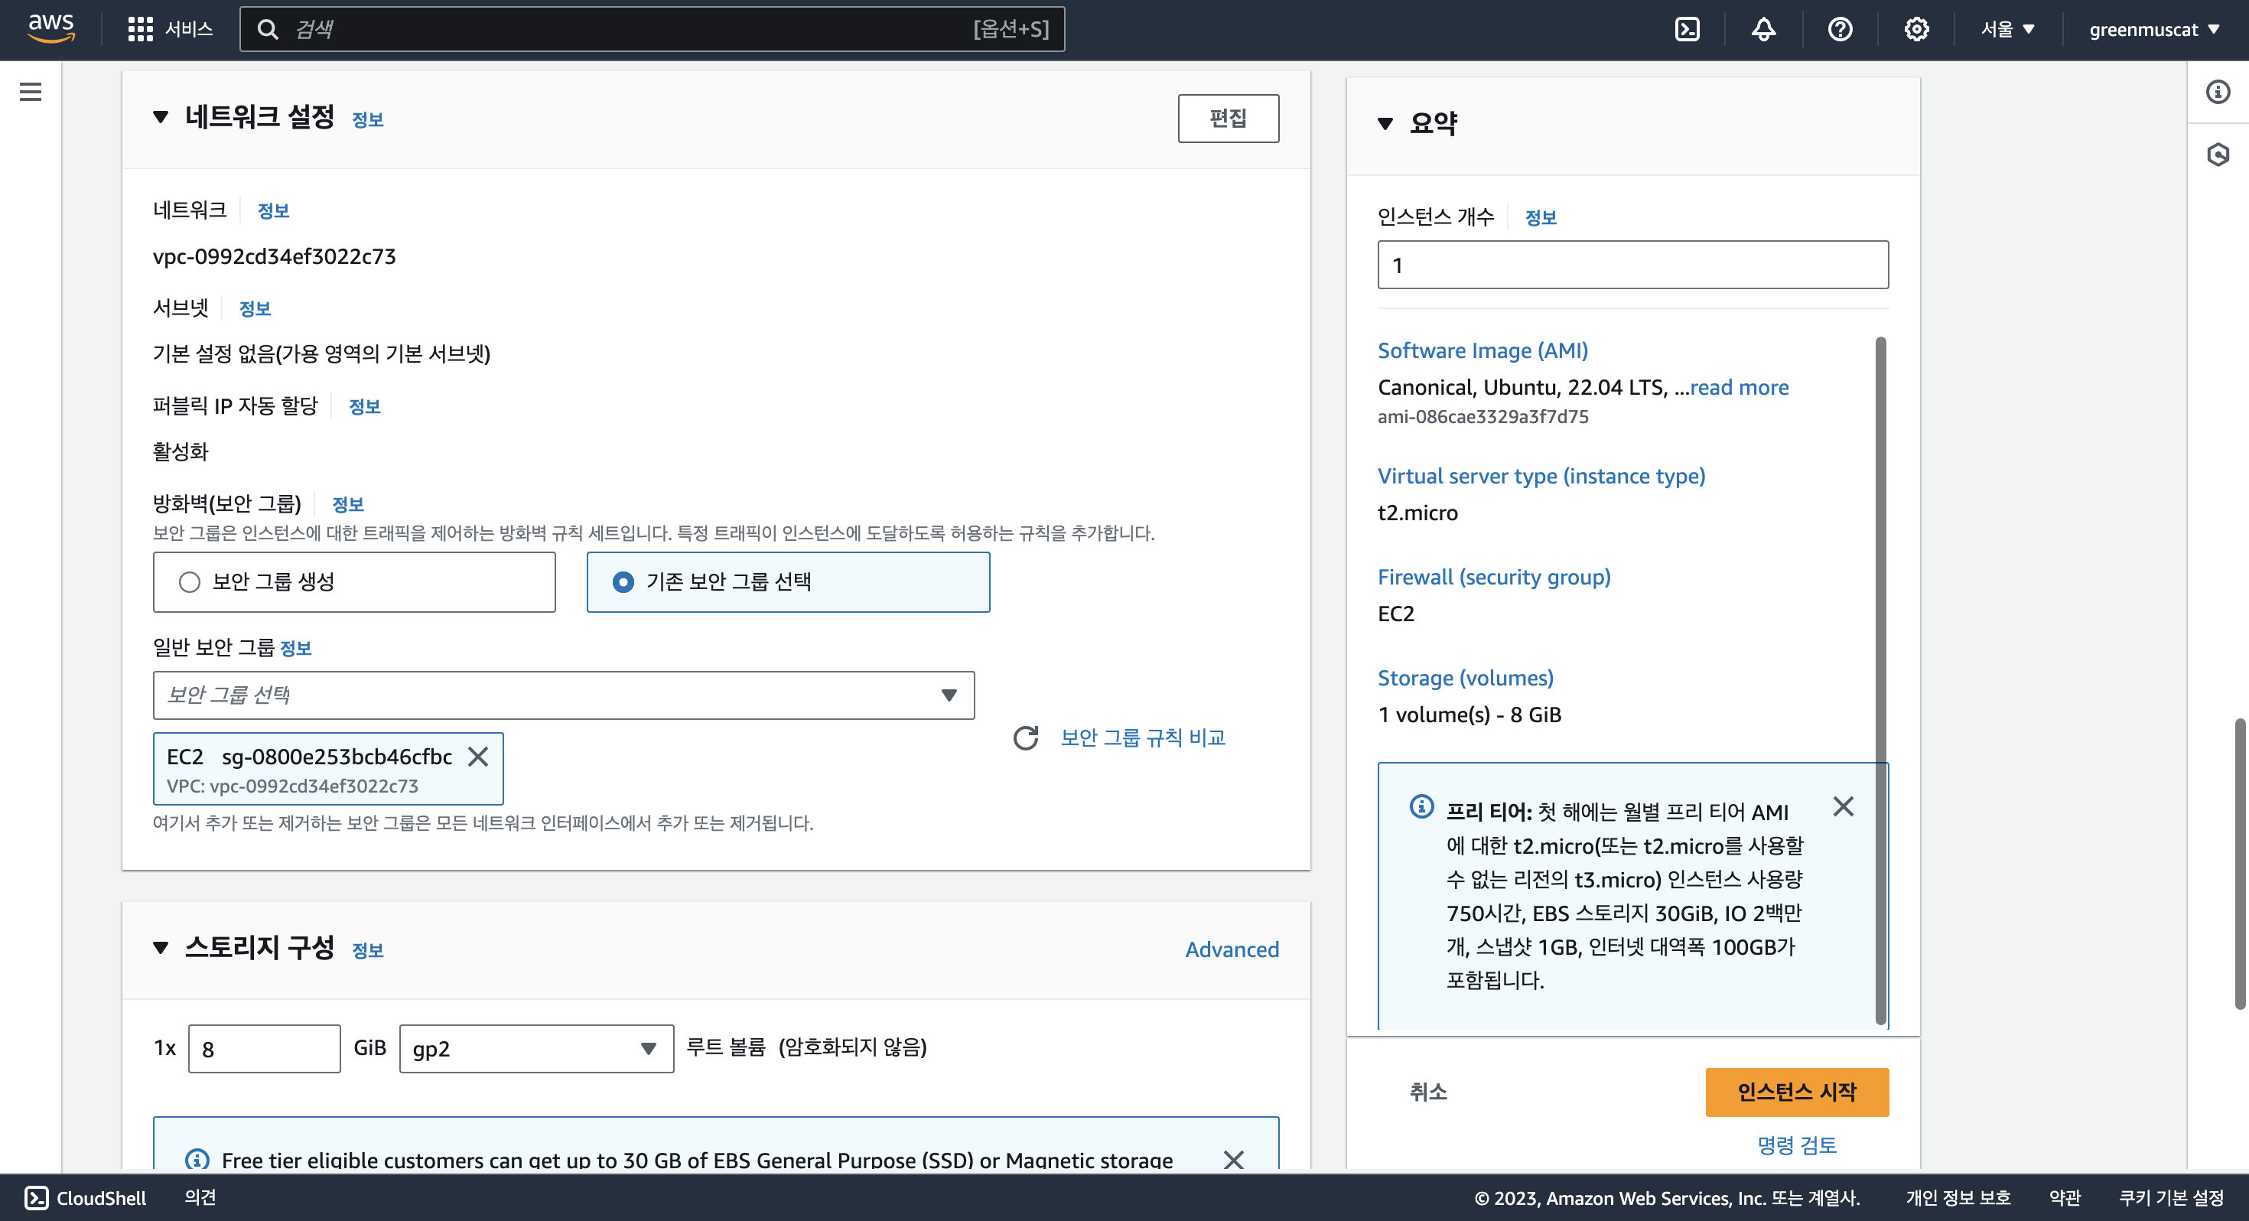This screenshot has height=1221, width=2249.
Task: Open the 보안 그룹 규칙 비교 link
Action: click(x=1142, y=738)
